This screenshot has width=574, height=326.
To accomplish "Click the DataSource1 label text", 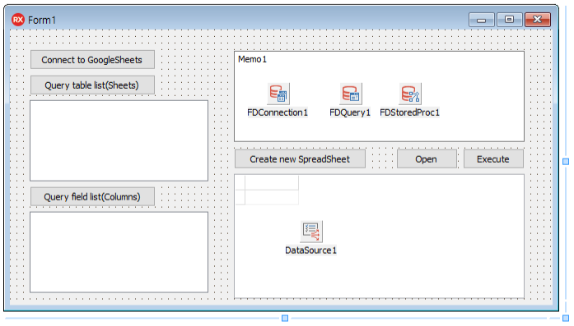I will coord(310,250).
